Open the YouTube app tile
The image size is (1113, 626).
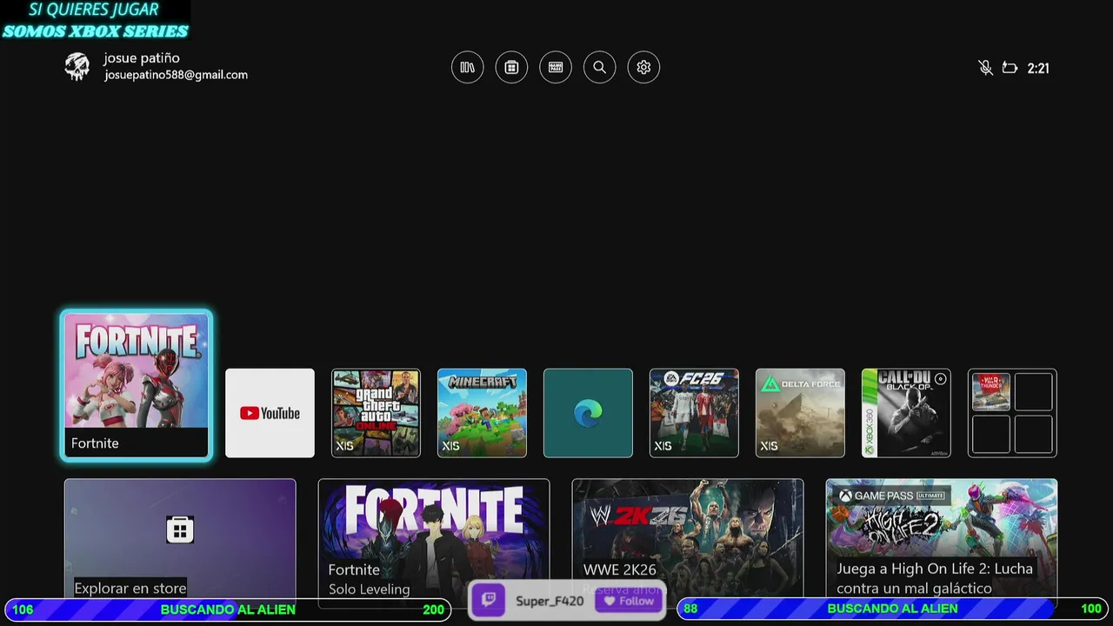270,413
